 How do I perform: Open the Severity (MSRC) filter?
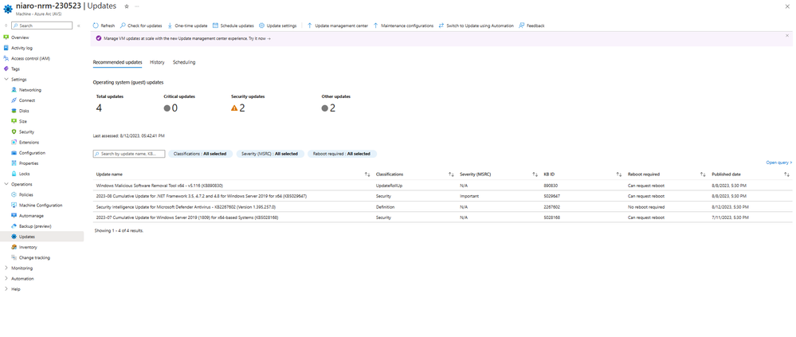[270, 154]
